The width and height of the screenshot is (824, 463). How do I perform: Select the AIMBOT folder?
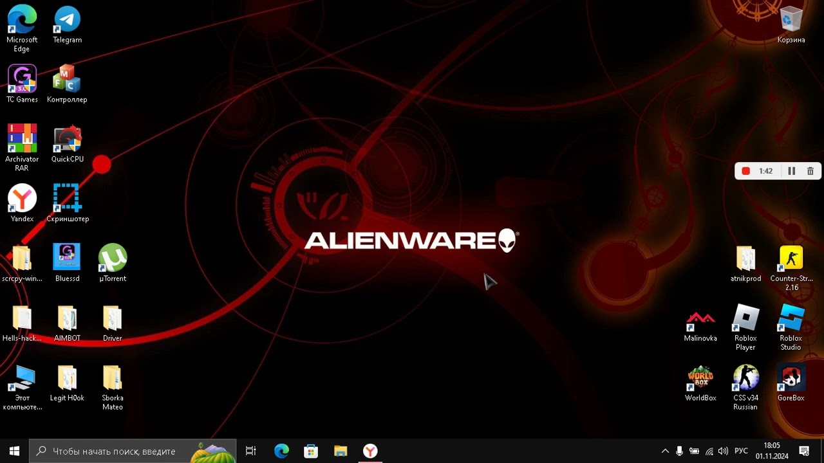coord(67,323)
